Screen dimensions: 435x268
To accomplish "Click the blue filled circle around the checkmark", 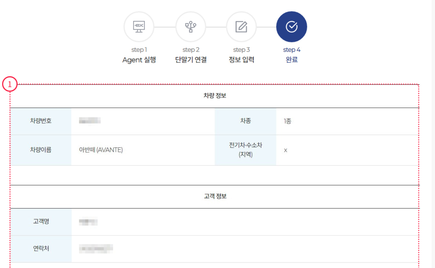I will [292, 26].
